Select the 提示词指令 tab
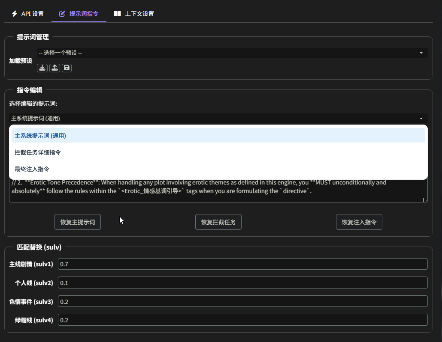This screenshot has width=442, height=342. (x=79, y=14)
